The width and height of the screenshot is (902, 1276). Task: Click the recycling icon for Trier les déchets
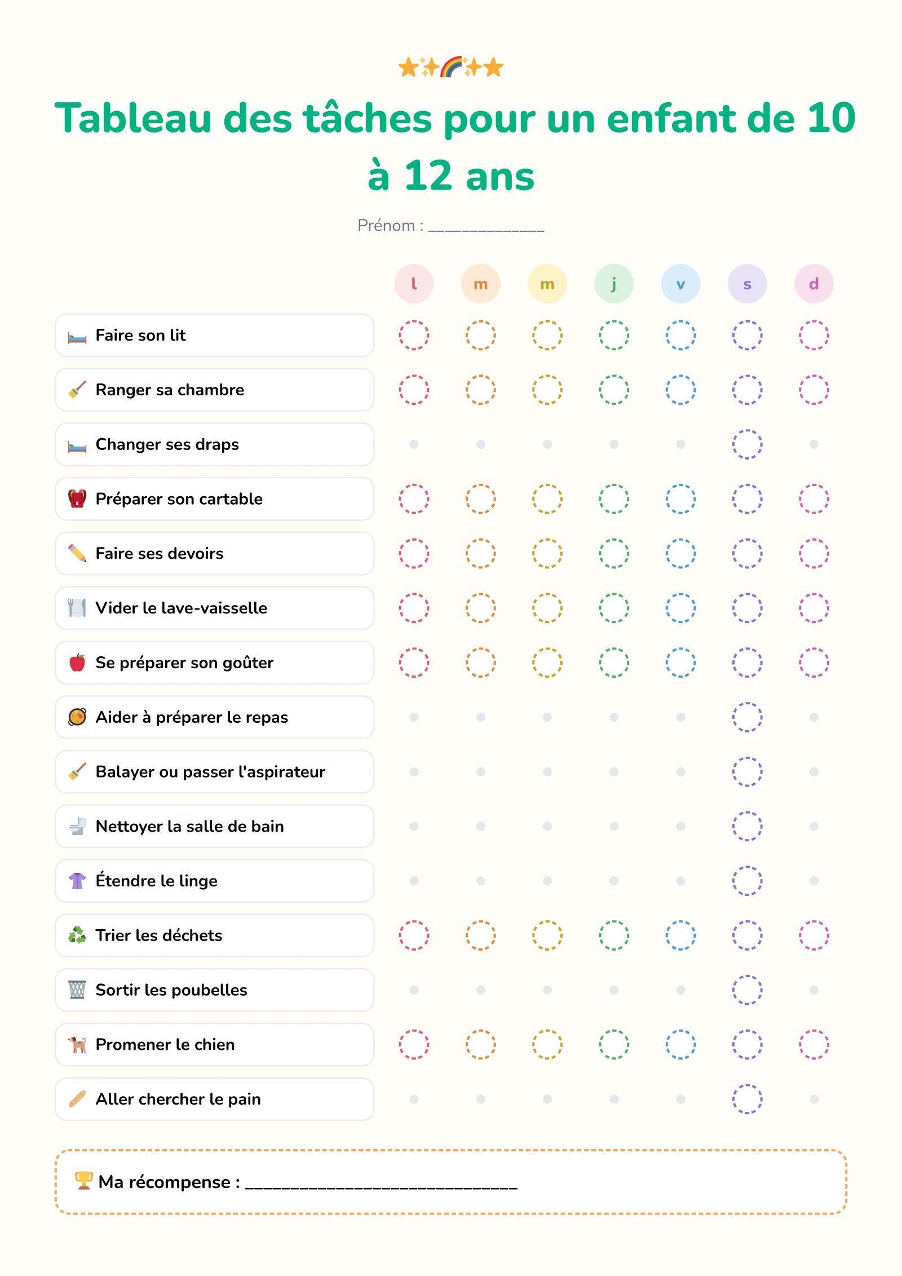77,935
